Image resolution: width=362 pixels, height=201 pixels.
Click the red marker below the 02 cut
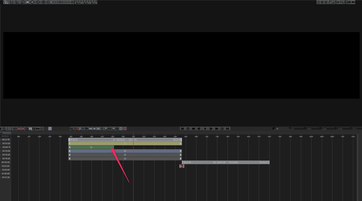coord(182,166)
